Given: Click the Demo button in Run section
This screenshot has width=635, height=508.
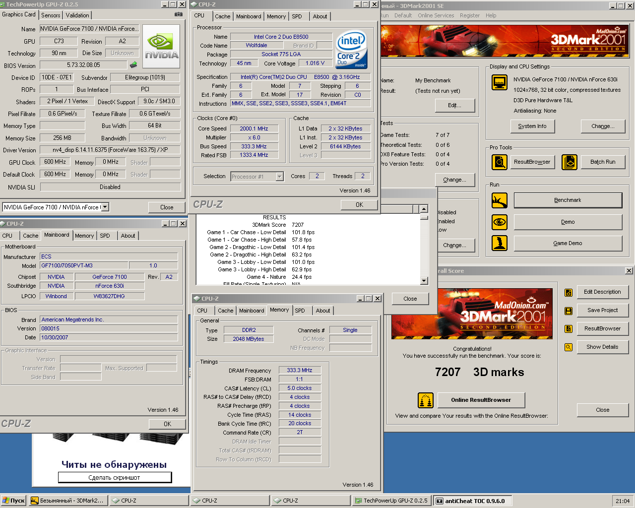Looking at the screenshot, I should pyautogui.click(x=568, y=222).
